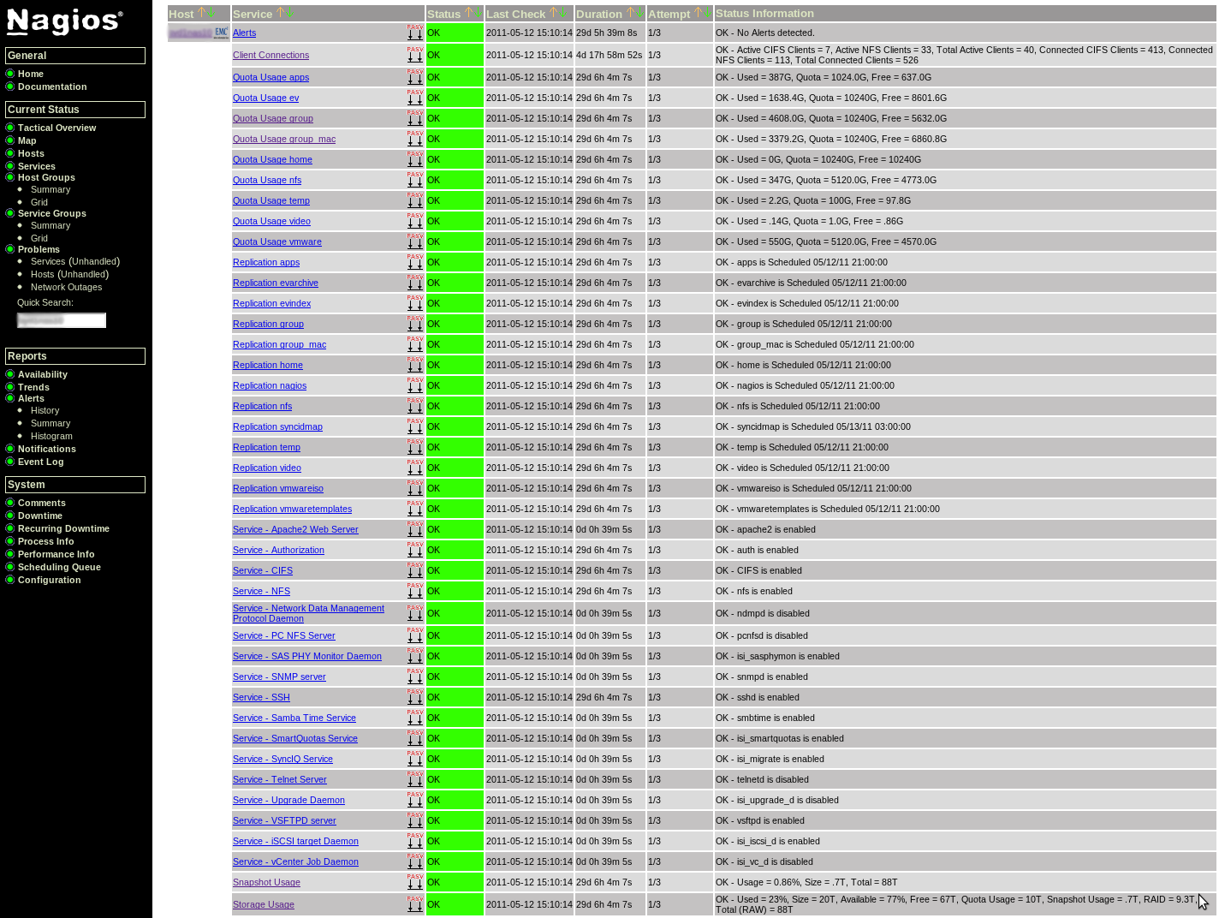Image resolution: width=1219 pixels, height=918 pixels.
Task: Open the Notifications report
Action: pyautogui.click(x=47, y=449)
